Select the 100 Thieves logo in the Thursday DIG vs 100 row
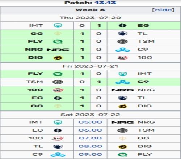Image resolution: width=181 pixels, height=159 pixels. pos(122,58)
